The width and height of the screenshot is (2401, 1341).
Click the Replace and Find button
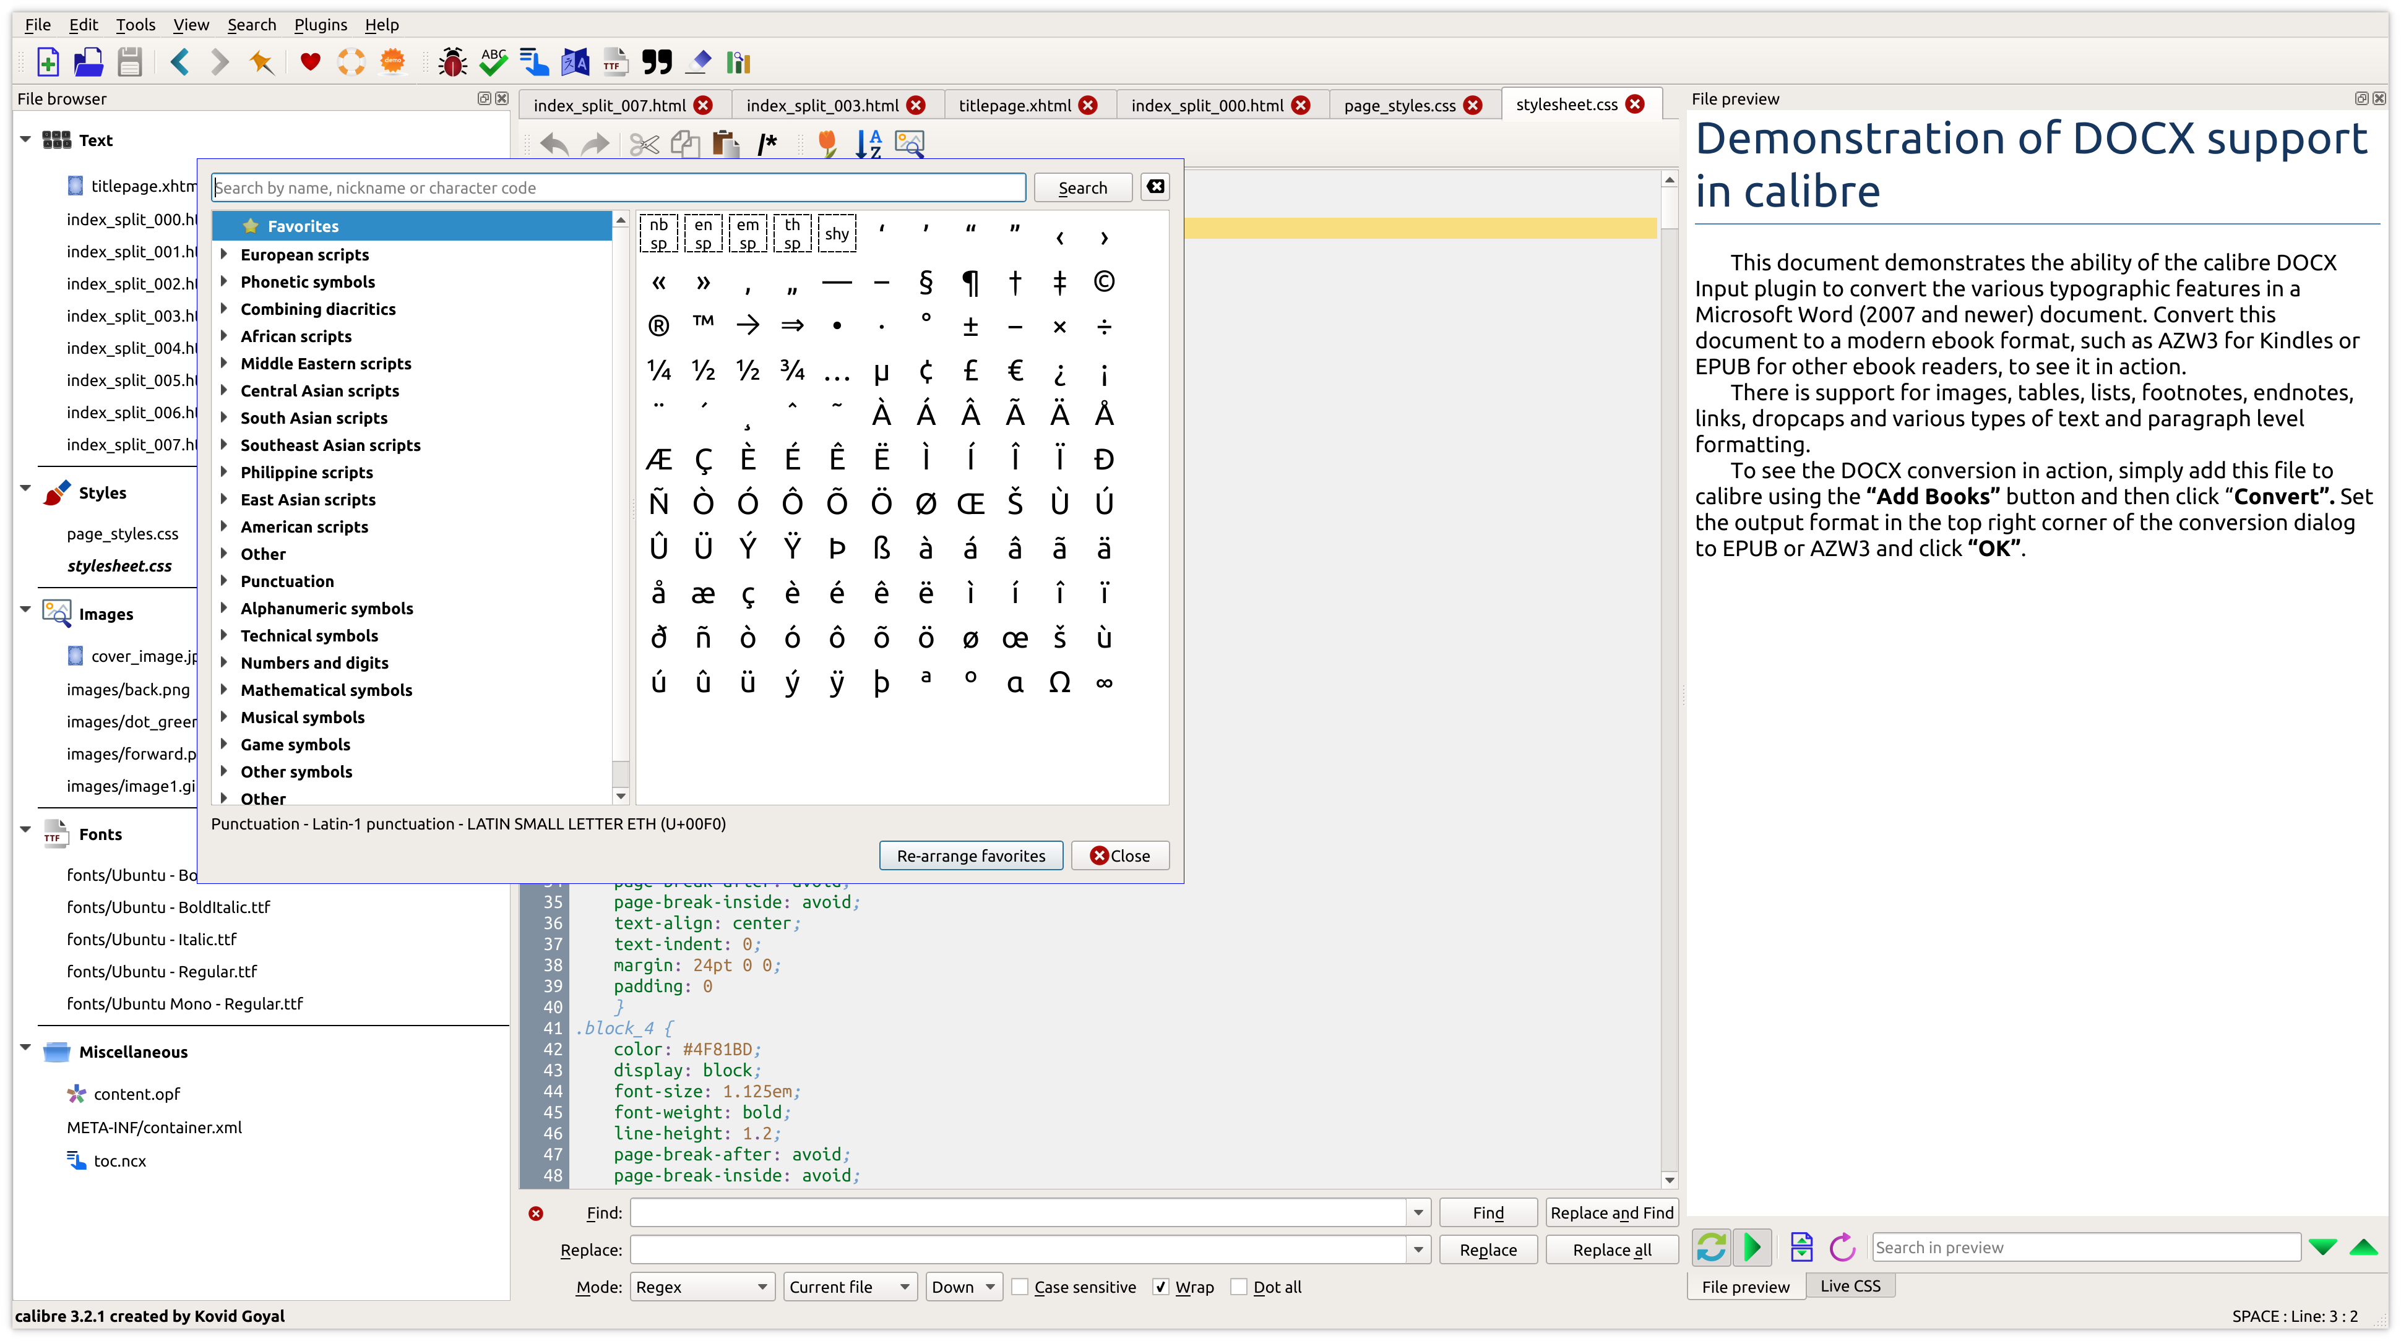(x=1611, y=1212)
